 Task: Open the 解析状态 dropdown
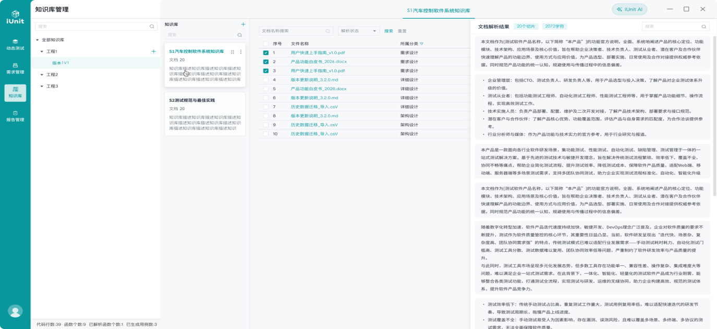[359, 31]
